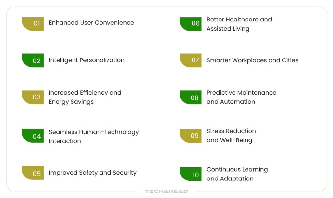Click the TECHAHEAD logo watermark
This screenshot has width=333, height=198.
[x=166, y=191]
